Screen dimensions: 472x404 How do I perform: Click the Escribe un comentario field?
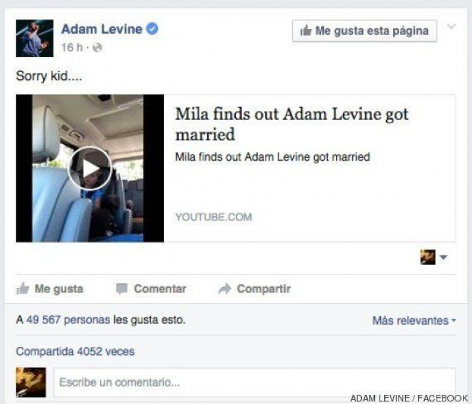point(254,382)
